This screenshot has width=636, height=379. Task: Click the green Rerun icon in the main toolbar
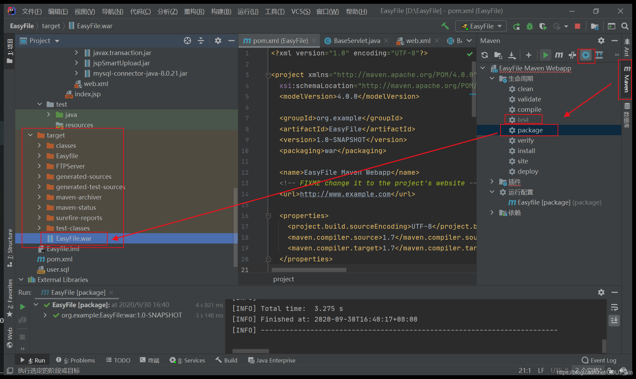(x=516, y=26)
